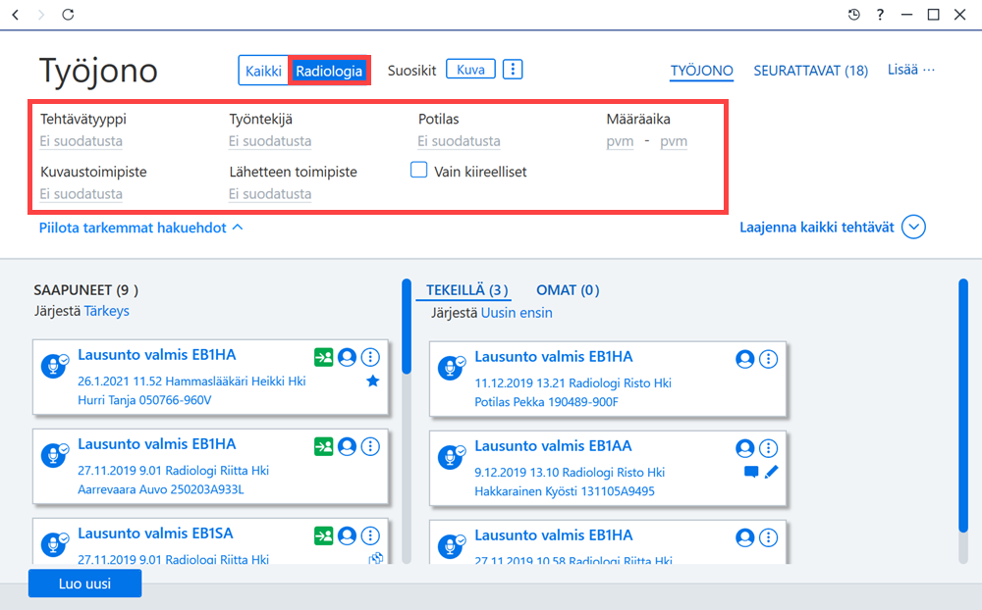This screenshot has width=982, height=610.
Task: Click the refresh icon in navigation bar
Action: 68,15
